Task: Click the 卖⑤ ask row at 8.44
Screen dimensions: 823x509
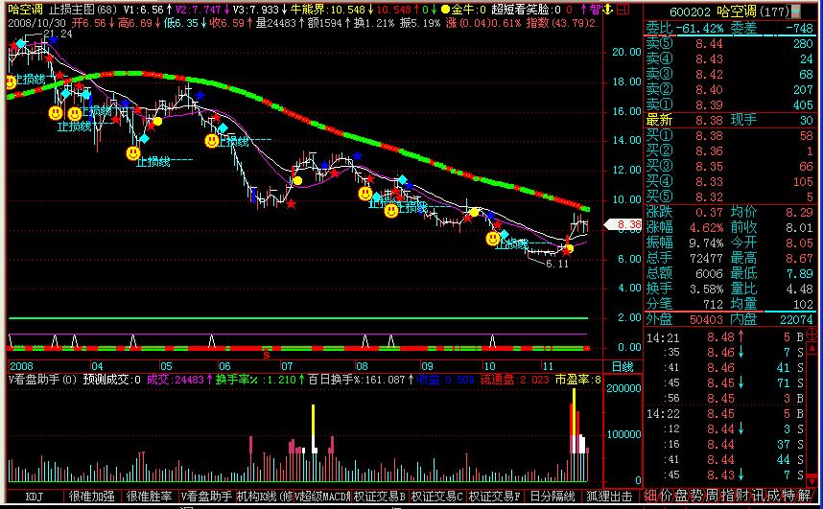Action: click(x=729, y=43)
